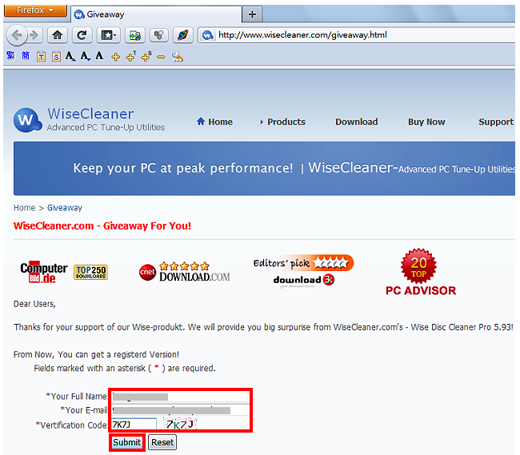Click the Computer Bild.de Top 250 badge
The height and width of the screenshot is (455, 520).
click(x=64, y=272)
